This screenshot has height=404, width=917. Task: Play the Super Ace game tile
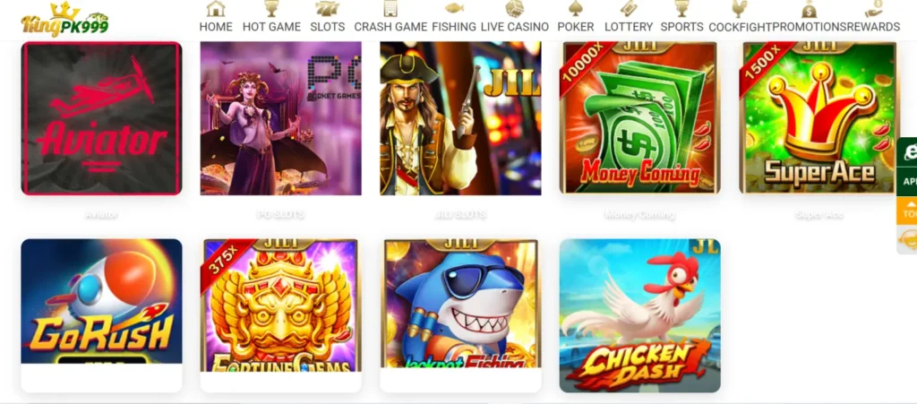(819, 118)
